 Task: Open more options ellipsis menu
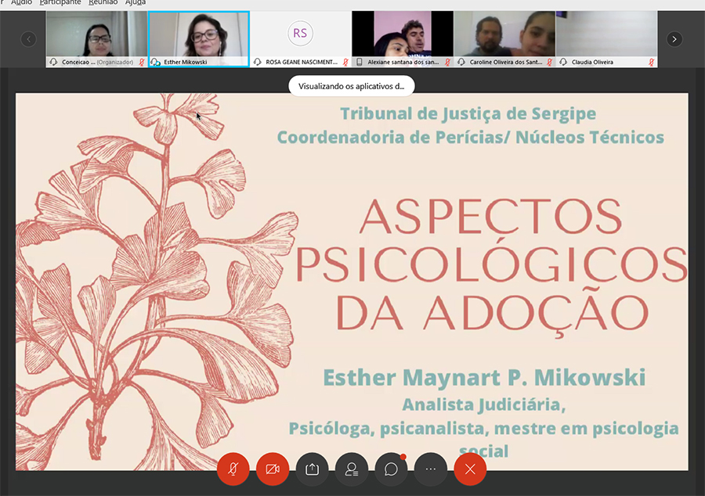pyautogui.click(x=430, y=469)
